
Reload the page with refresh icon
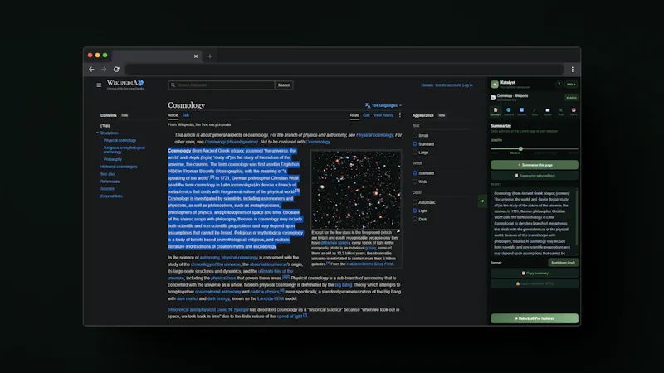[116, 70]
